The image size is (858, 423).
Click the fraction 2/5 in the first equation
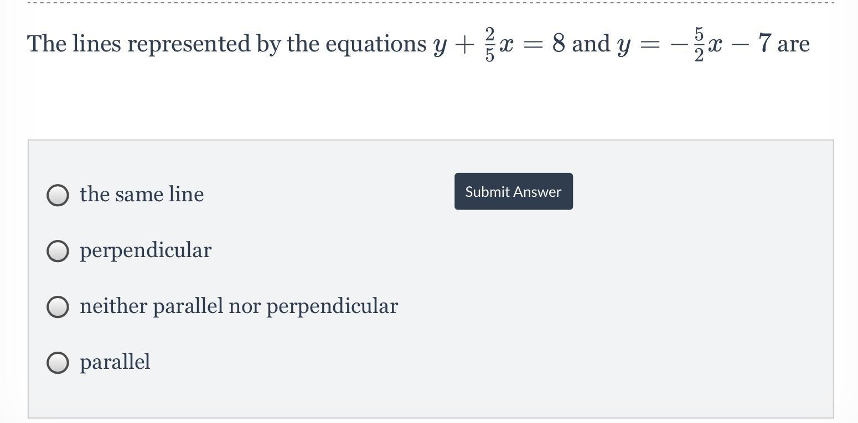coord(489,44)
